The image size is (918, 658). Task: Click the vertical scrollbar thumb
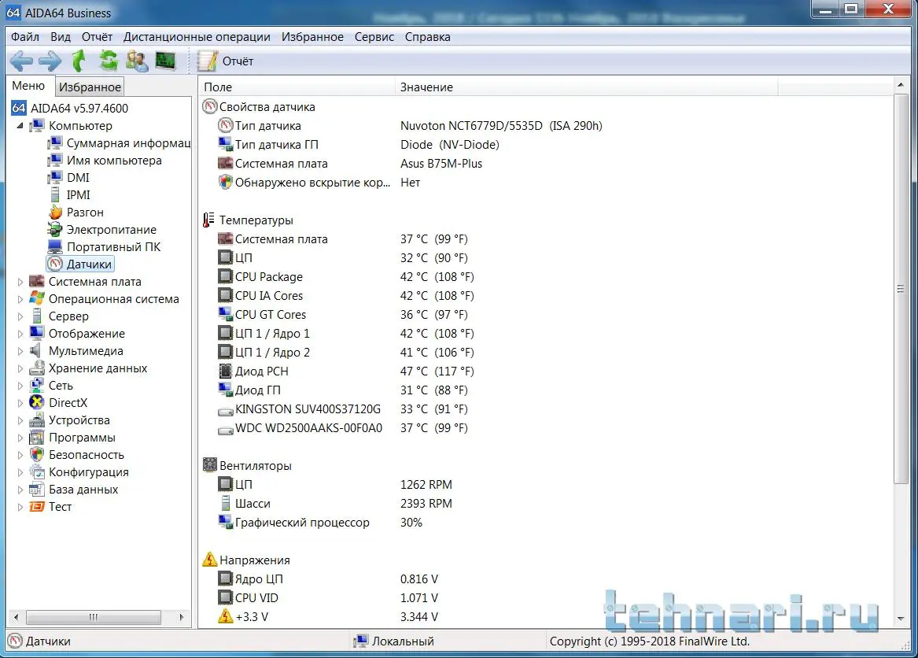(901, 289)
